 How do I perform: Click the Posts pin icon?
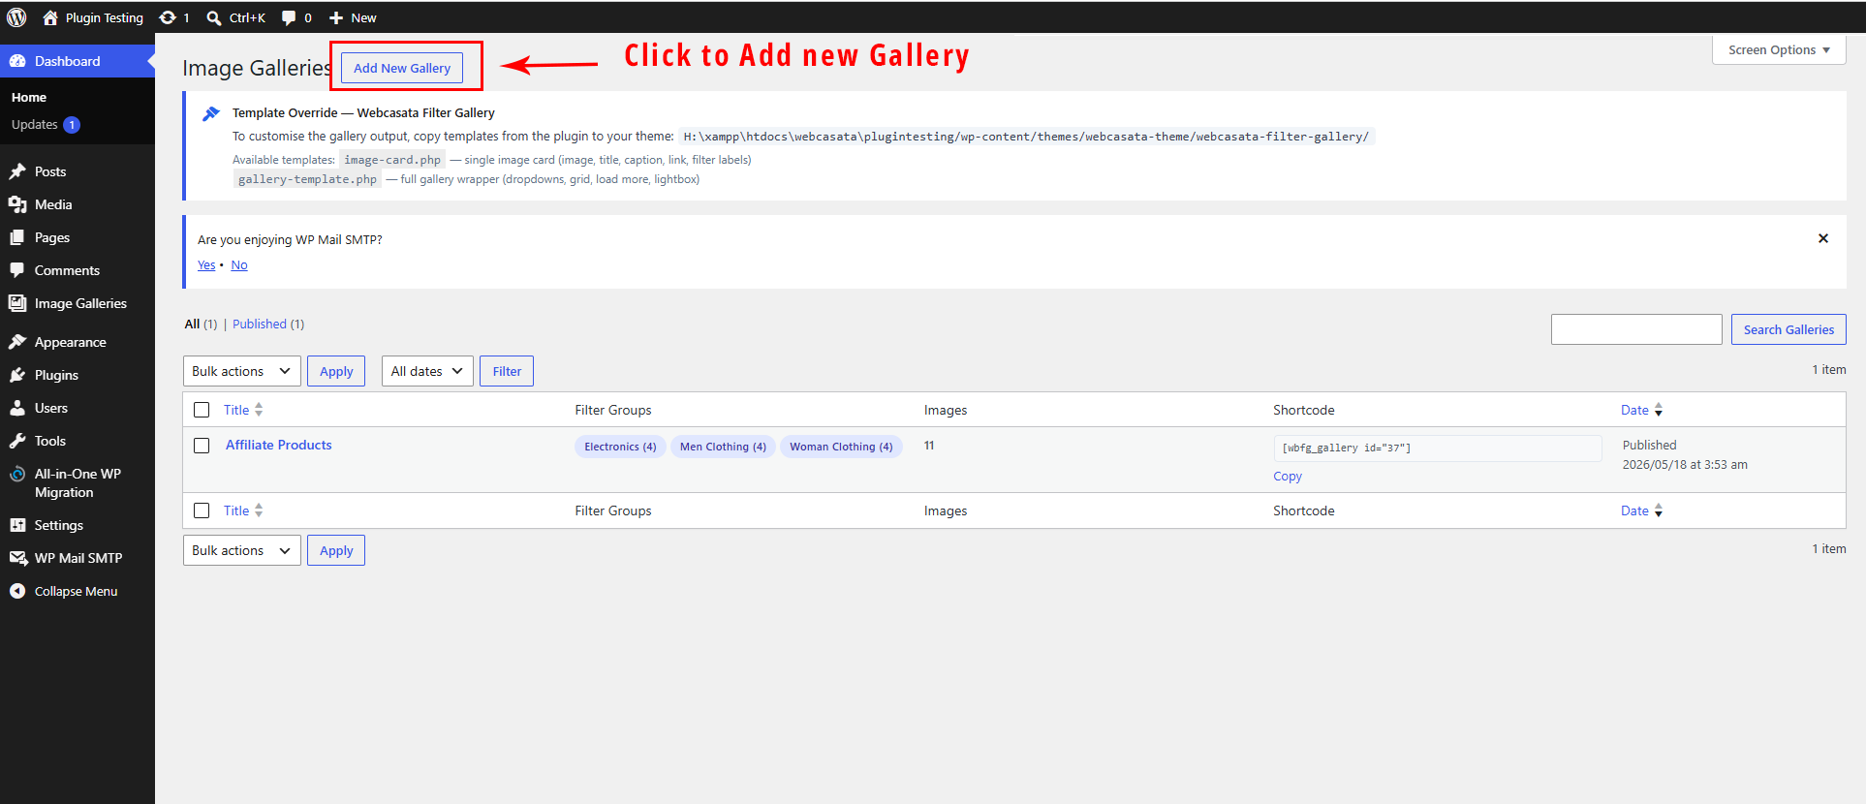pyautogui.click(x=17, y=171)
